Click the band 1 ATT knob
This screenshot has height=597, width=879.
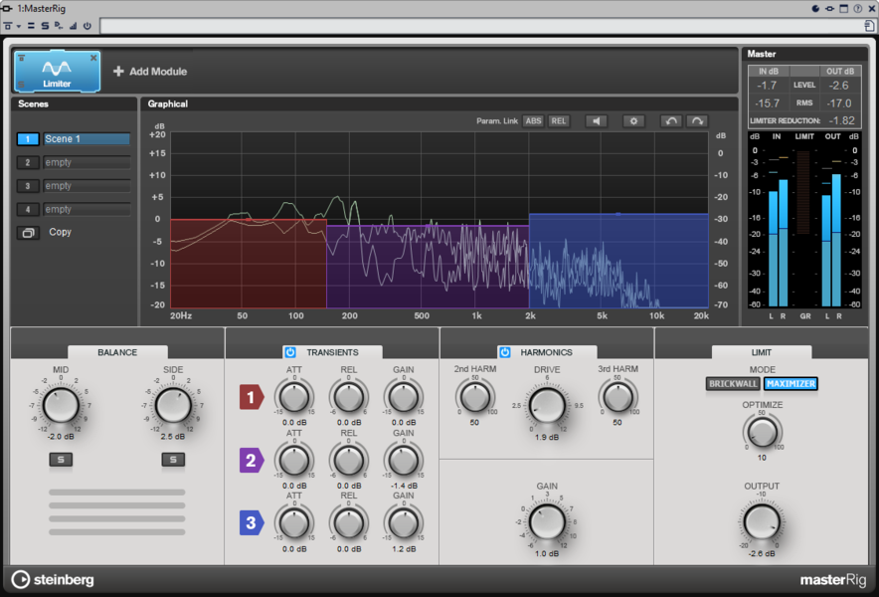pos(293,397)
